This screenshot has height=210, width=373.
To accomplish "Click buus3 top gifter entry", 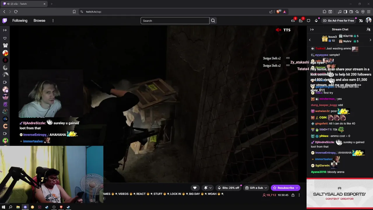I will [329, 38].
